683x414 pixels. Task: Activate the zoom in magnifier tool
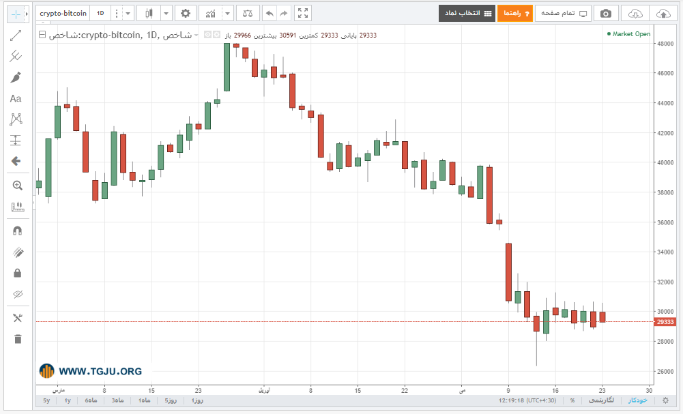click(x=18, y=186)
